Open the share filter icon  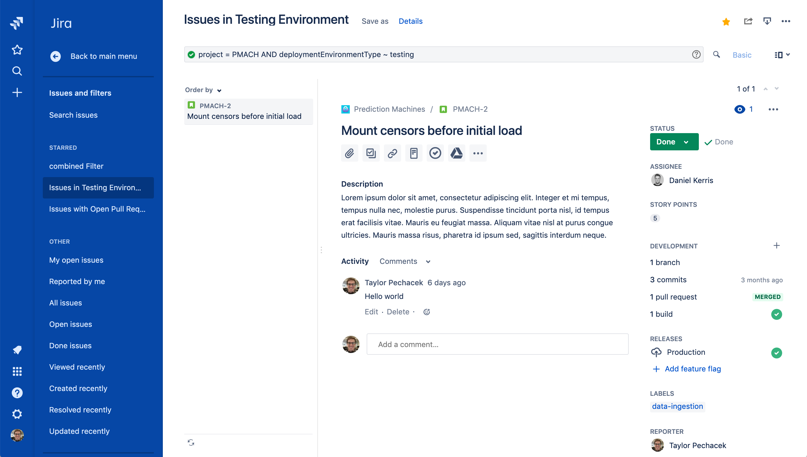tap(748, 21)
